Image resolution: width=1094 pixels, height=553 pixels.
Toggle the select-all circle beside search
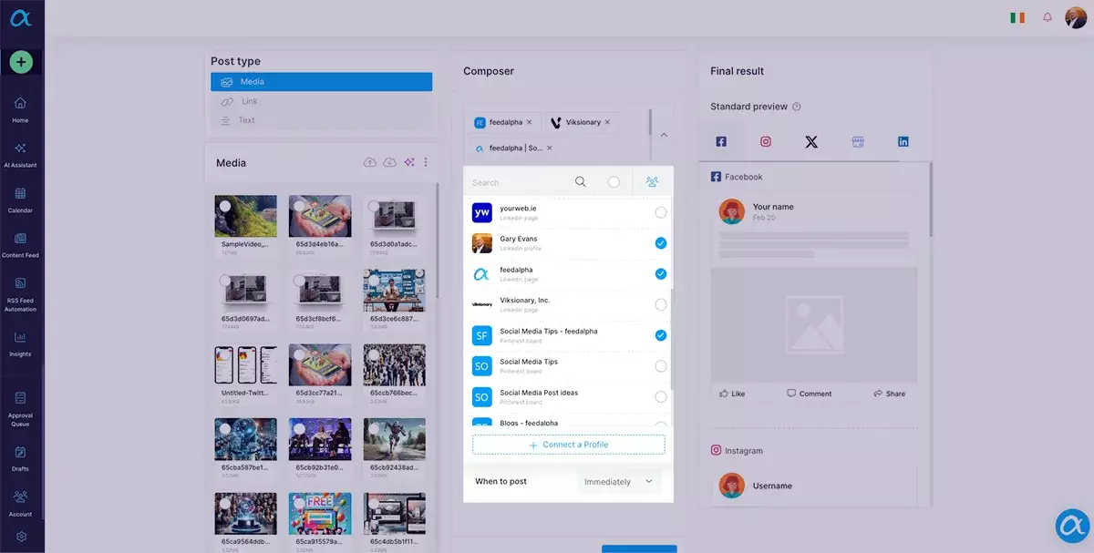[x=614, y=182]
